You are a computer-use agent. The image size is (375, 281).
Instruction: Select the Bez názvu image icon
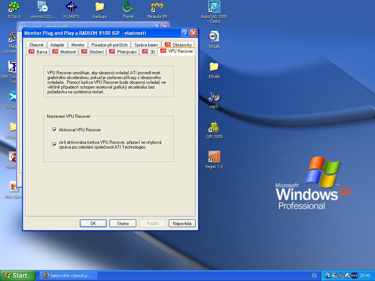click(14, 190)
